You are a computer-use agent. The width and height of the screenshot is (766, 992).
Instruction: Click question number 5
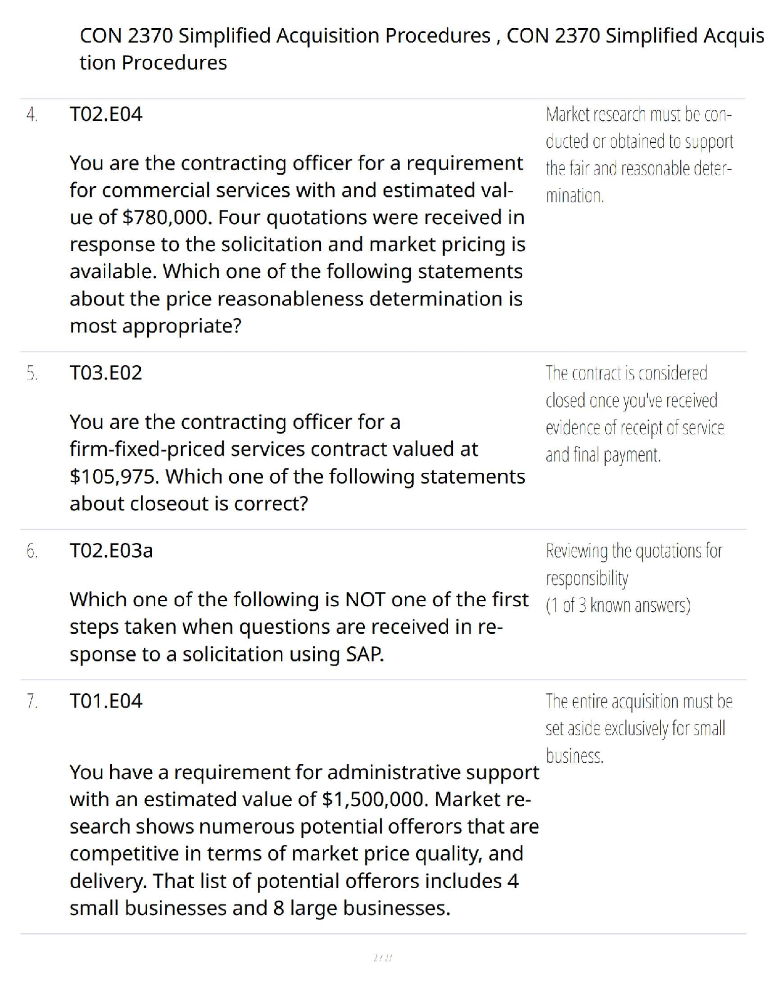pos(32,373)
